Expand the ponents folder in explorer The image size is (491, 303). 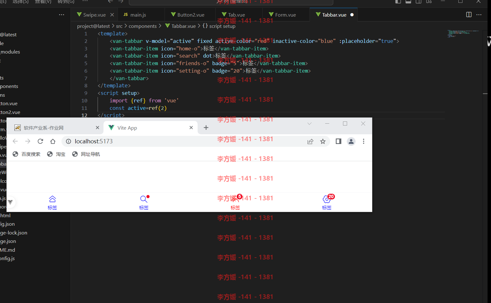point(9,86)
